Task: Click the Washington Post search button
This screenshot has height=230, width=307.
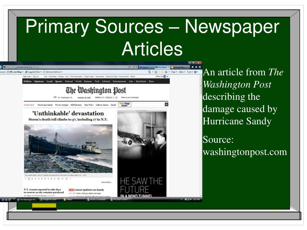Action: click(167, 105)
